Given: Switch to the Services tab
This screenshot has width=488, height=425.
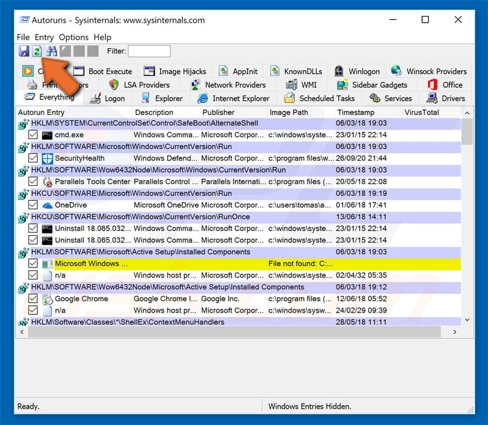Looking at the screenshot, I should 390,99.
